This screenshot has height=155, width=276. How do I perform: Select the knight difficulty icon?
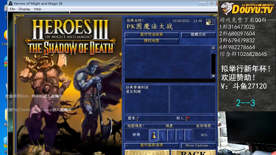162,135
